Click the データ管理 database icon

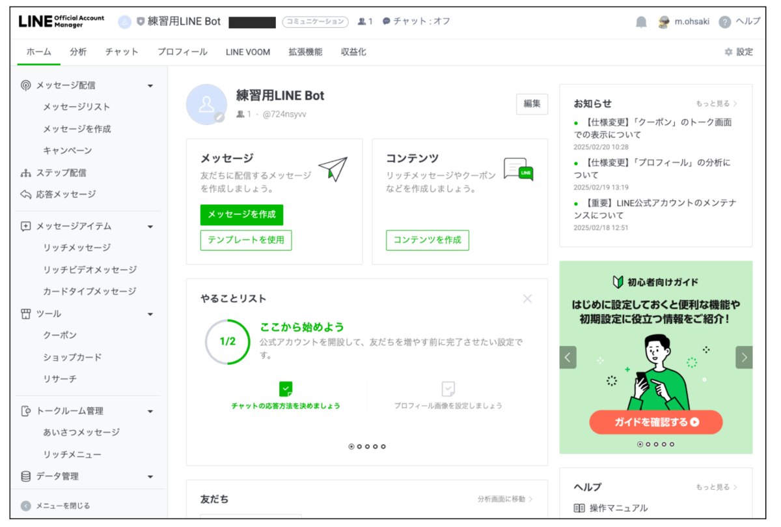click(26, 477)
